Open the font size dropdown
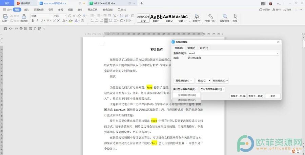Screen dimensions: 305x155 click(65, 16)
